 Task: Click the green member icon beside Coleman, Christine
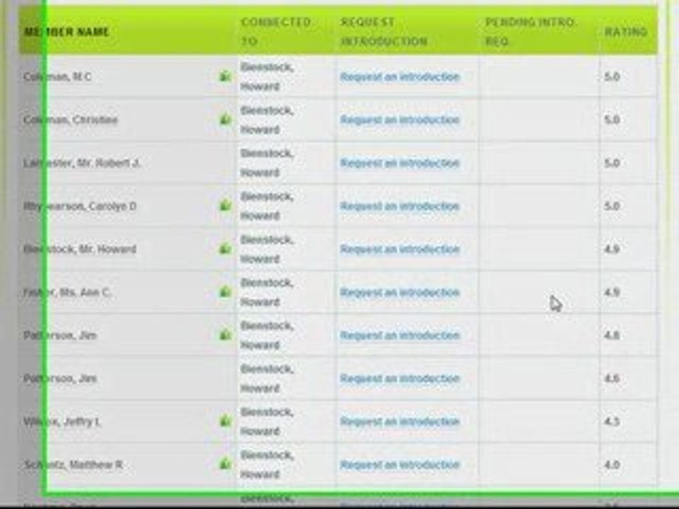click(225, 119)
